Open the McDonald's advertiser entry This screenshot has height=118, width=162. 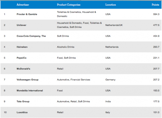tap(23, 69)
